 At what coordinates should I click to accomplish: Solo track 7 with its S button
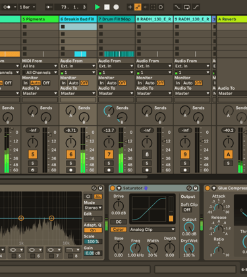tap(109, 163)
